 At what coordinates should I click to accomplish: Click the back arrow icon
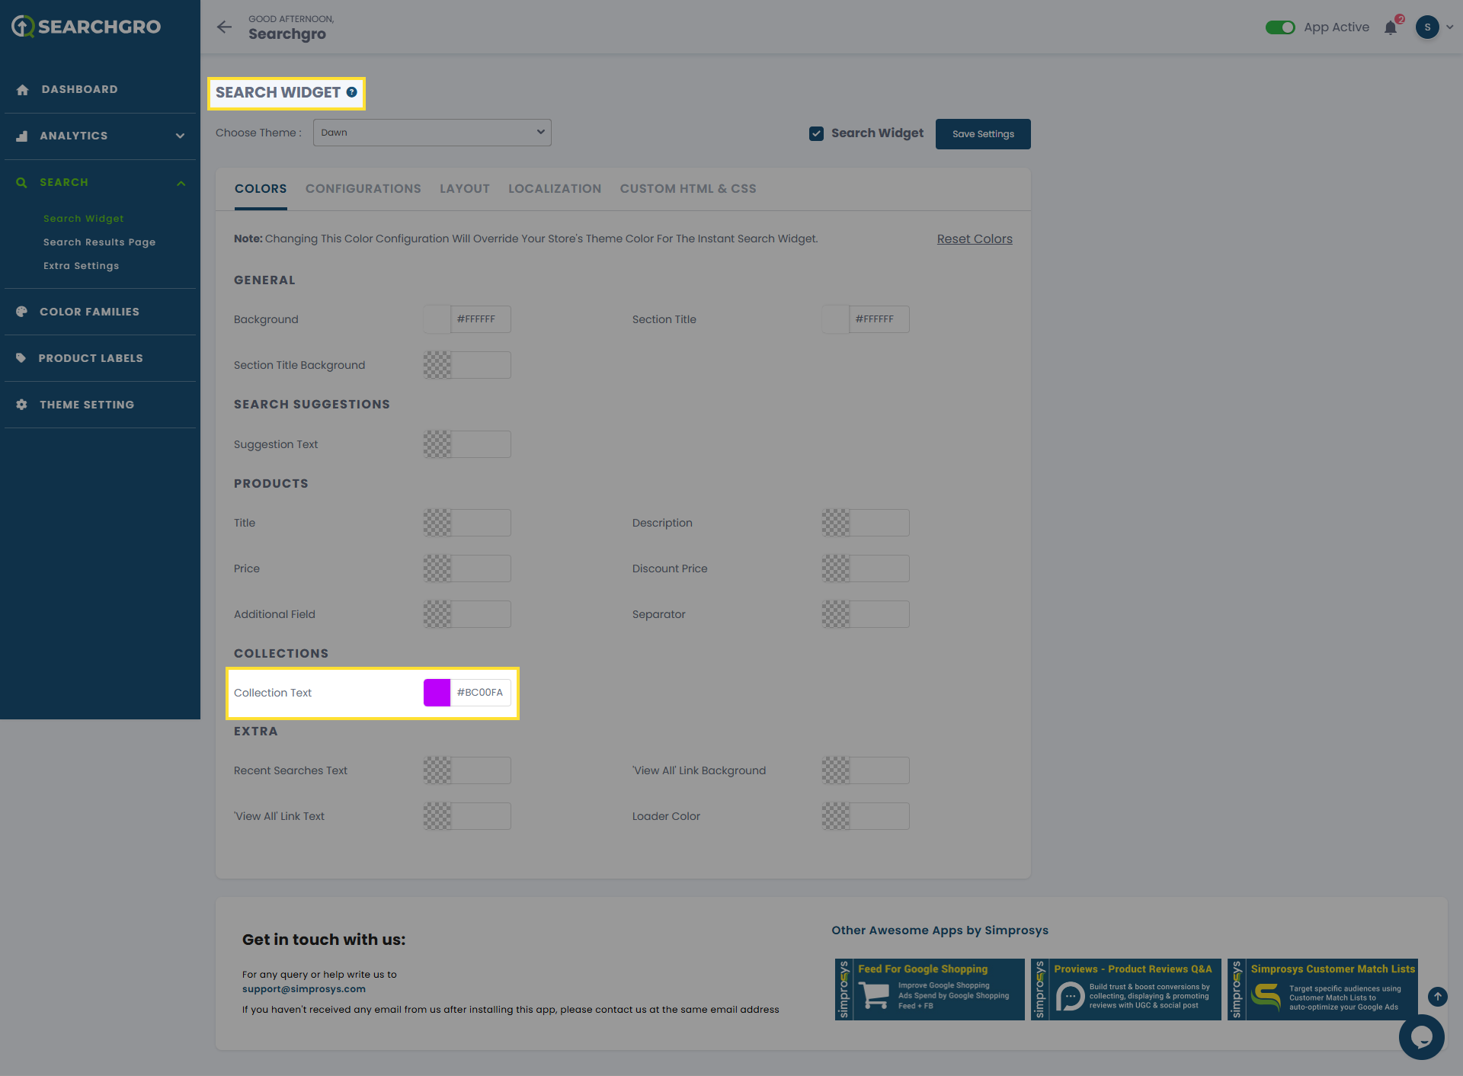click(x=224, y=27)
